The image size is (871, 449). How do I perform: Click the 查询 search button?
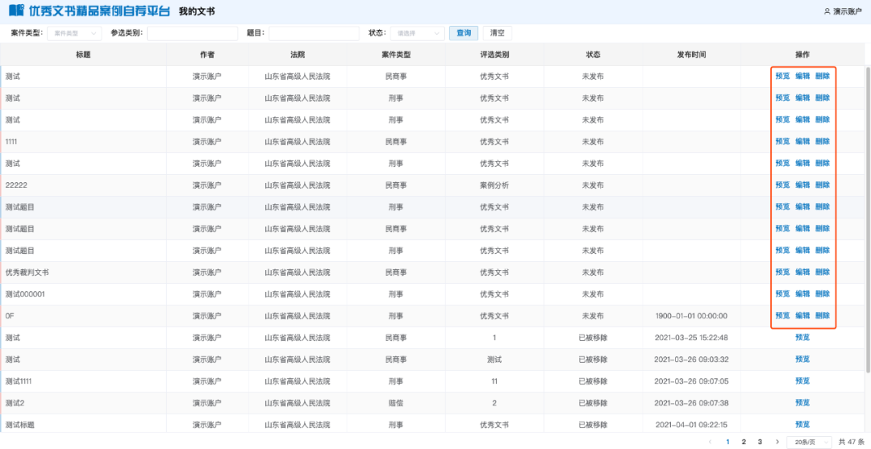[x=463, y=33]
